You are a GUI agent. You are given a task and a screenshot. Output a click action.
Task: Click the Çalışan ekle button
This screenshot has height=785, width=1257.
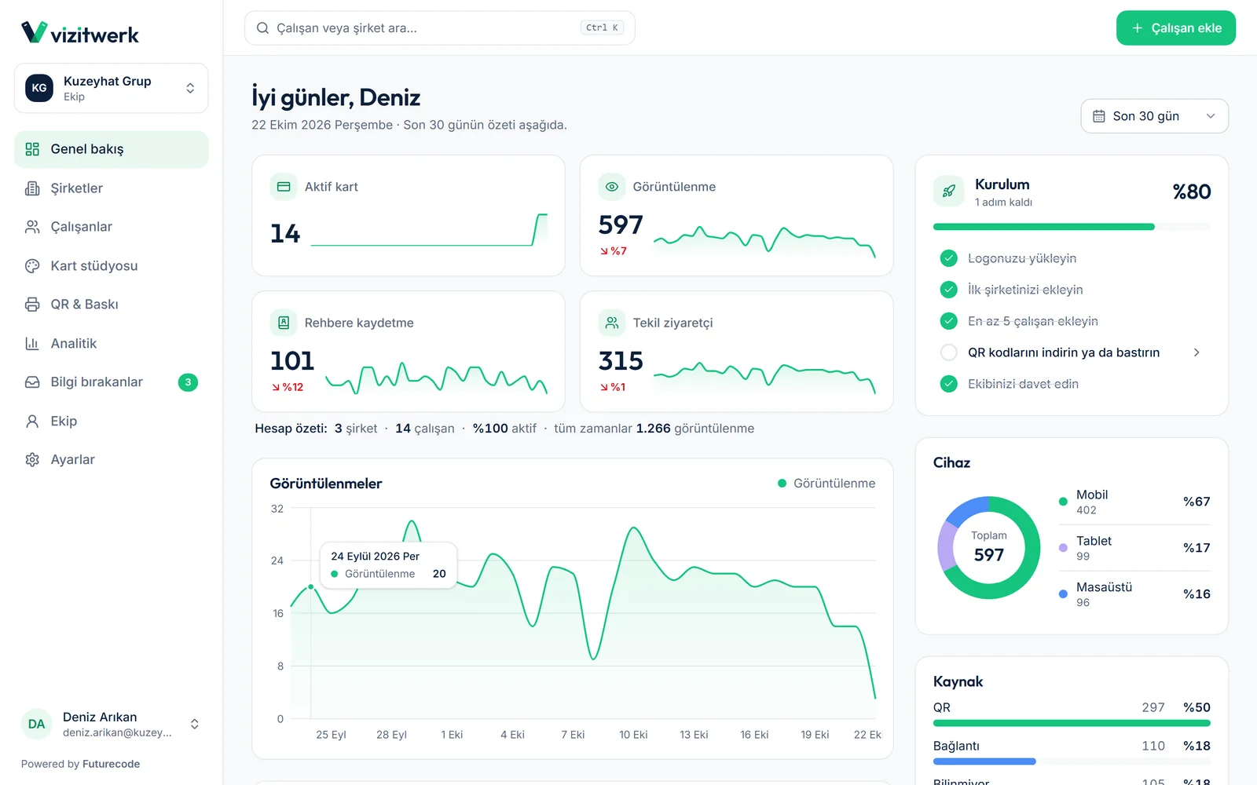coord(1175,28)
